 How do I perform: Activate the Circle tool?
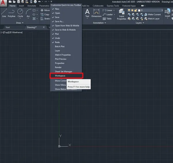point(20,13)
